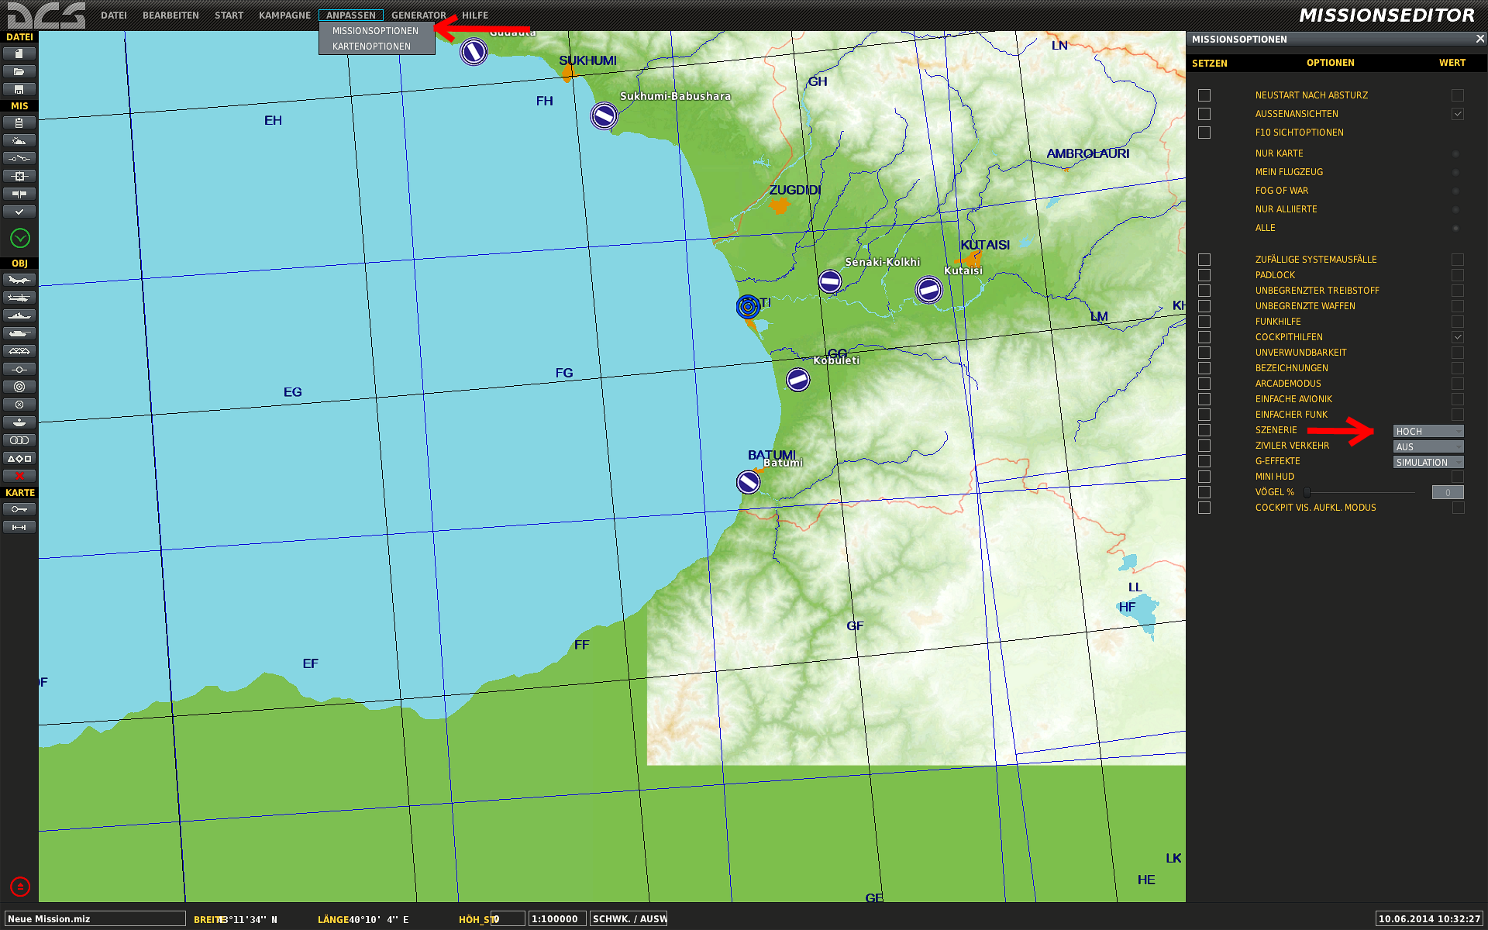Toggle the Cockpithilfen value checkbox
1488x930 pixels.
coord(1458,337)
